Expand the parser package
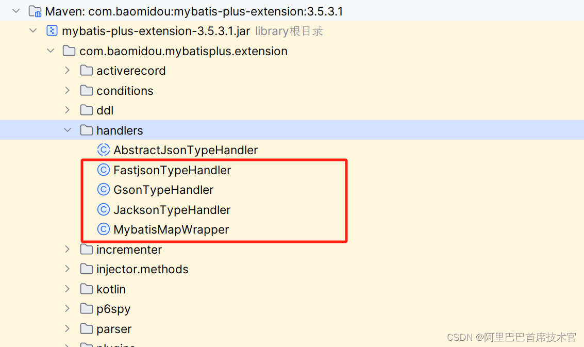 (x=67, y=328)
